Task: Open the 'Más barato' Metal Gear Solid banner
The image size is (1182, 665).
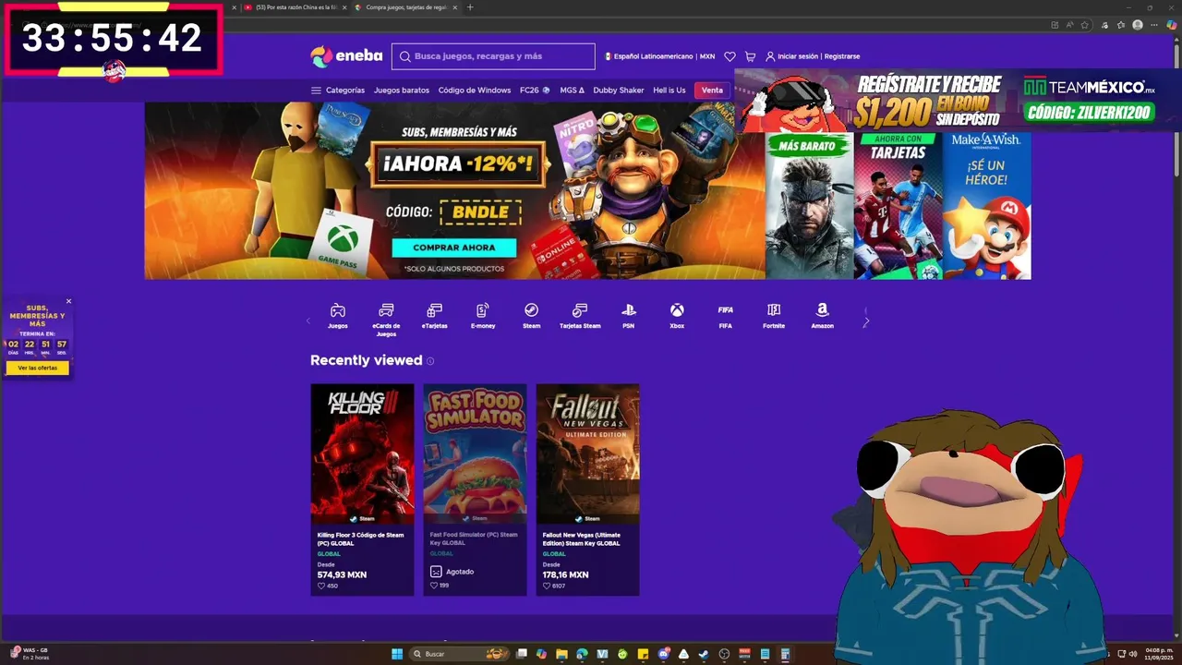Action: 809,206
